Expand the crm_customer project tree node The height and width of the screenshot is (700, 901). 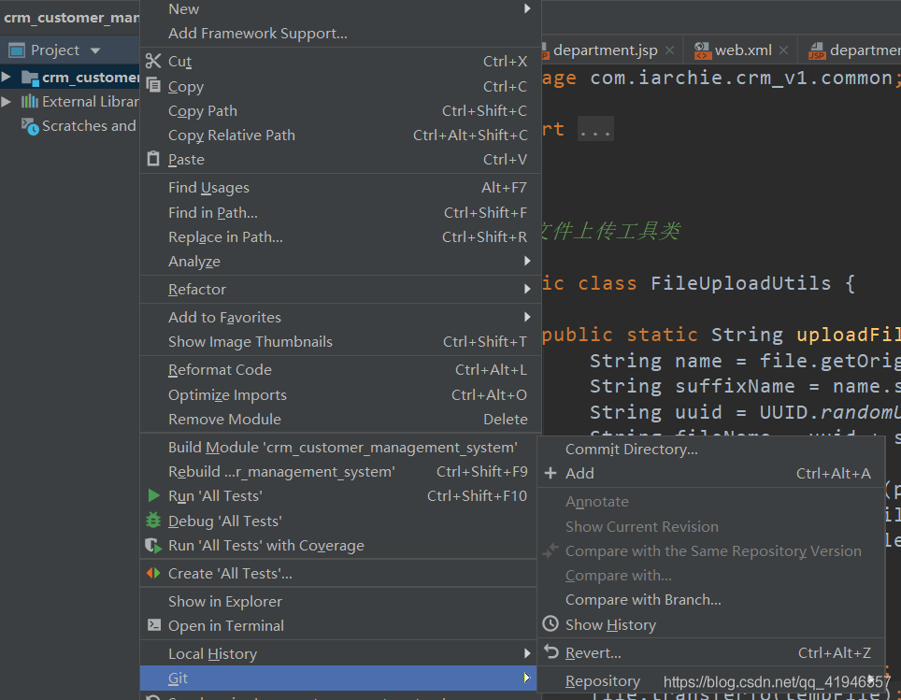point(7,77)
